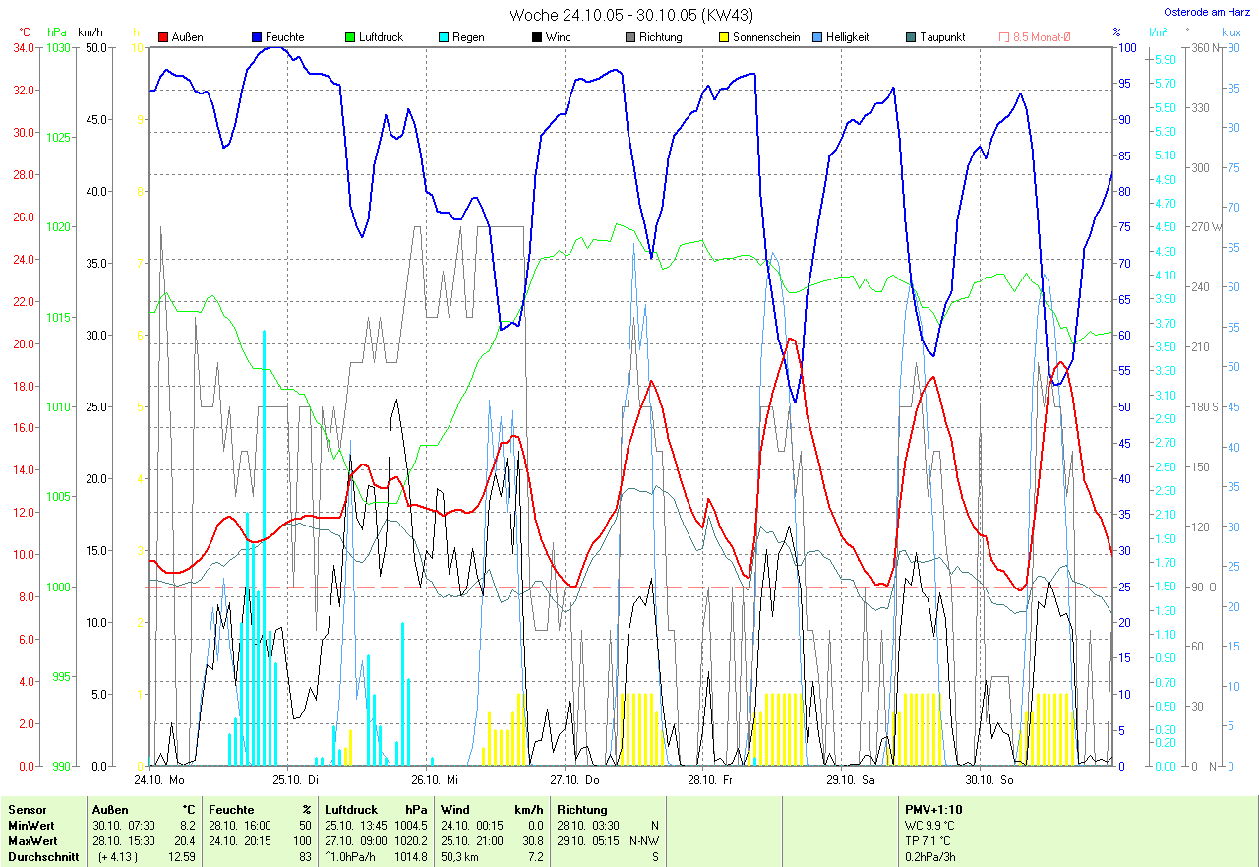The image size is (1259, 867).
Task: Click the dark teal Taupunkt legend marker
Action: tap(911, 37)
